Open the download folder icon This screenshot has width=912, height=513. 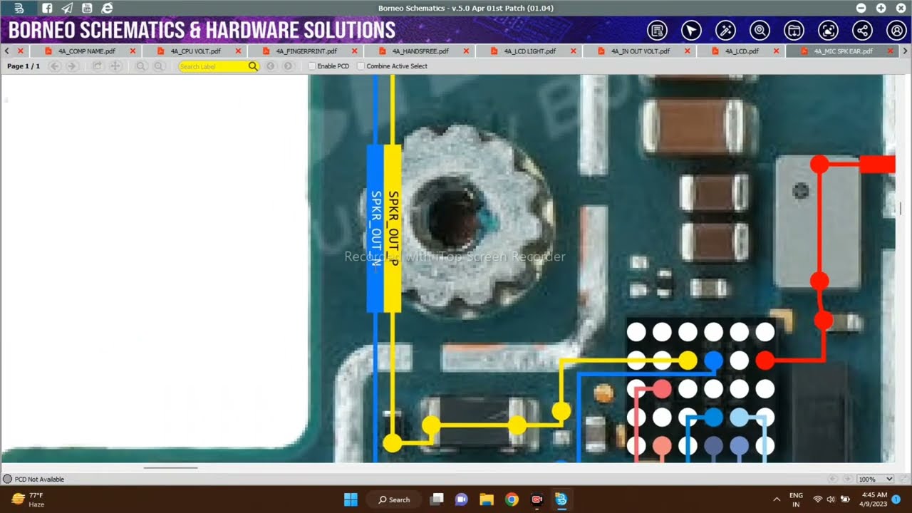(794, 31)
